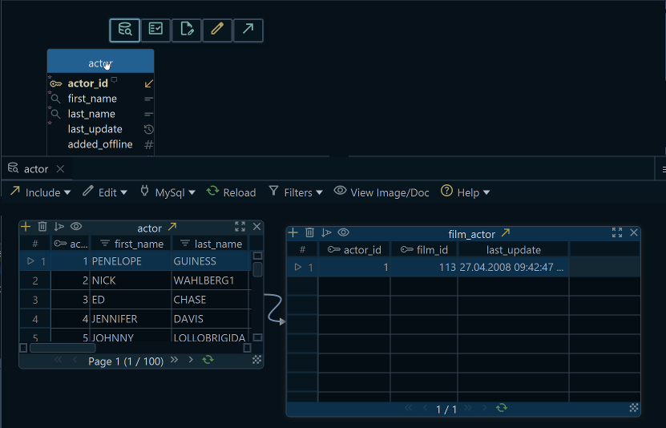666x428 pixels.
Task: Click the last_name column header
Action: [x=210, y=244]
